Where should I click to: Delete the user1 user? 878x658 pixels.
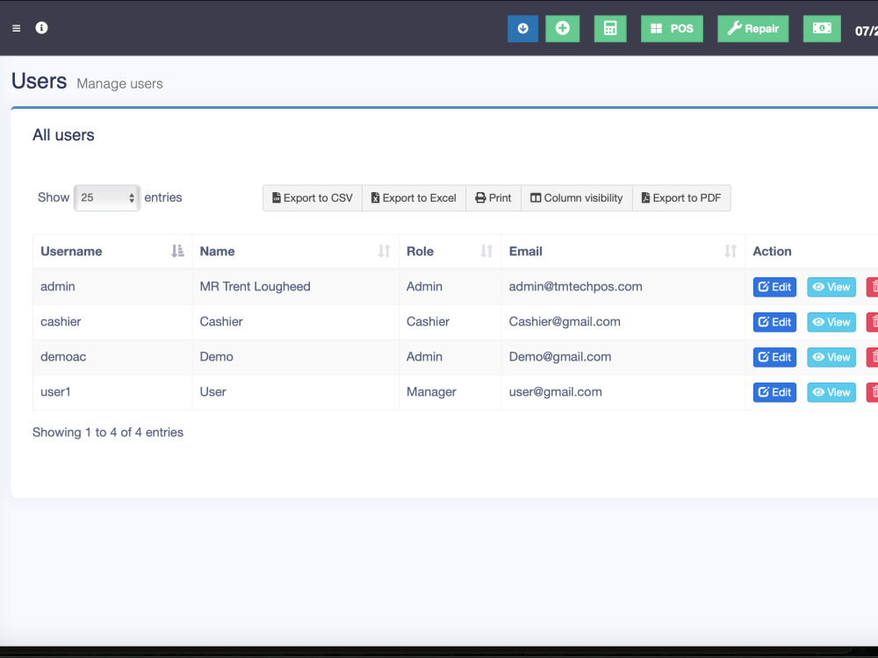[873, 393]
